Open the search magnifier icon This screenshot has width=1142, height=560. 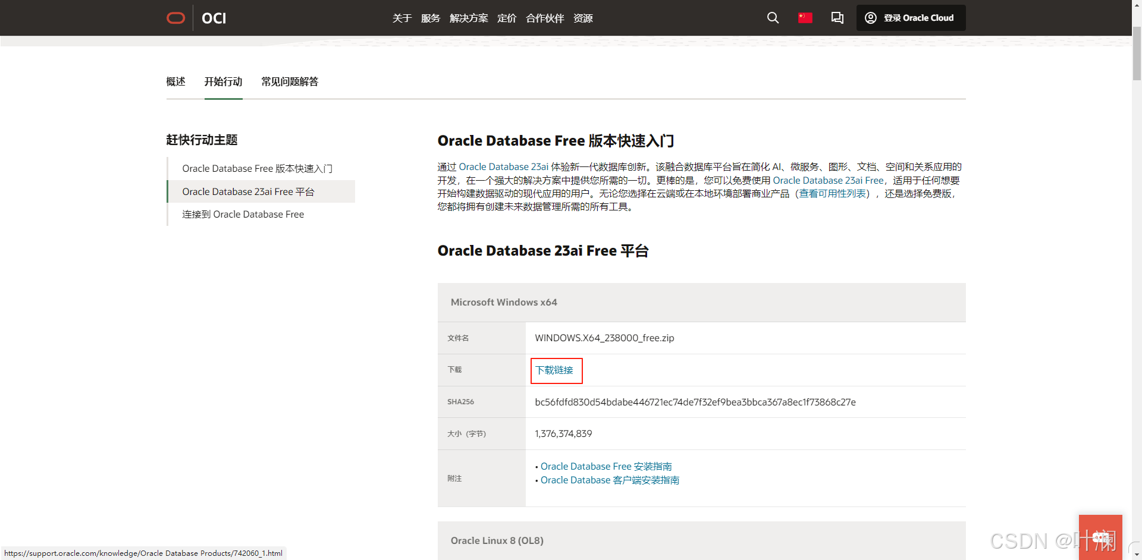pos(772,18)
